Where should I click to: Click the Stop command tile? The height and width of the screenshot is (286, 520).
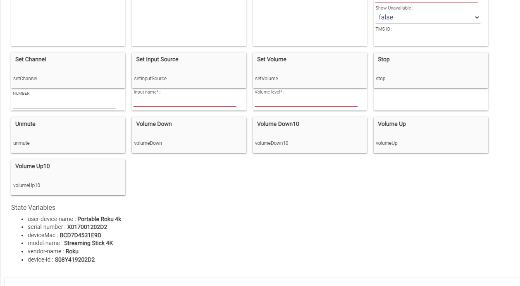(x=430, y=70)
